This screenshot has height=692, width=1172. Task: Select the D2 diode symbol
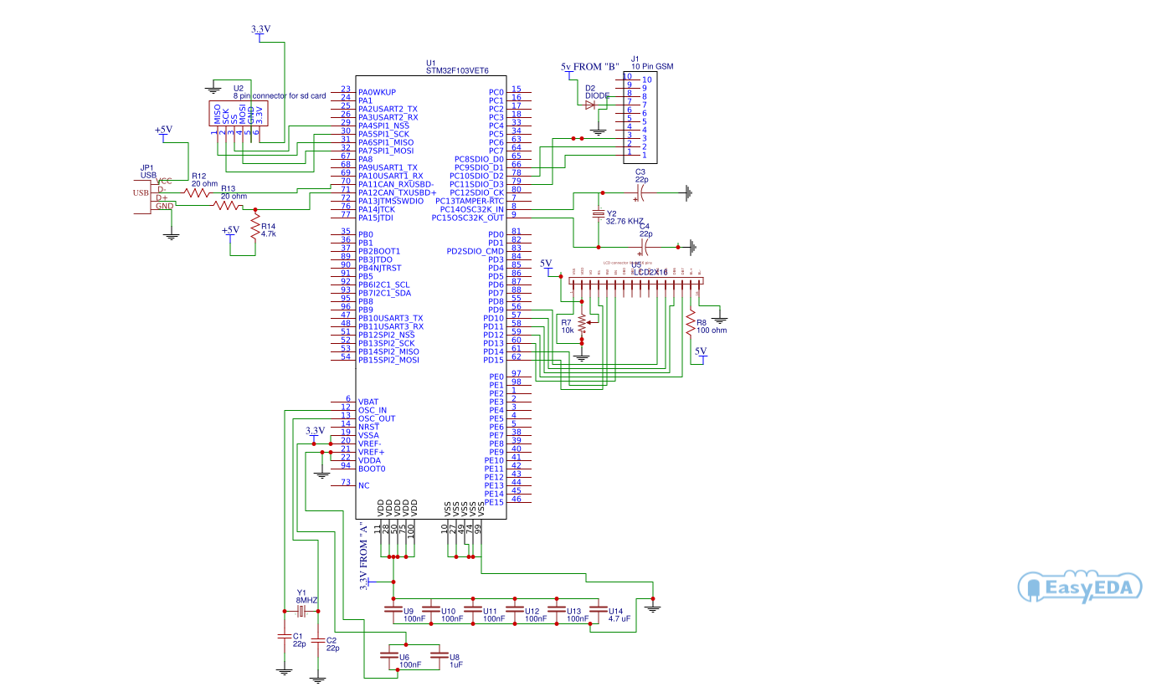coord(590,105)
